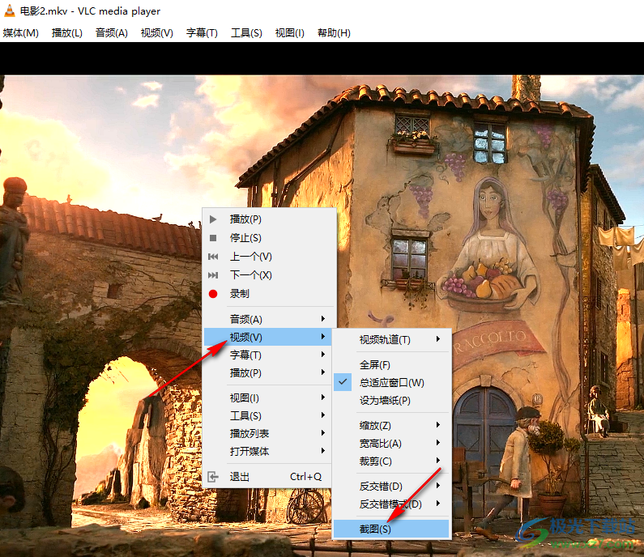Toggle the 总适应窗口(W) checkmark
Image resolution: width=644 pixels, height=557 pixels.
(x=343, y=382)
